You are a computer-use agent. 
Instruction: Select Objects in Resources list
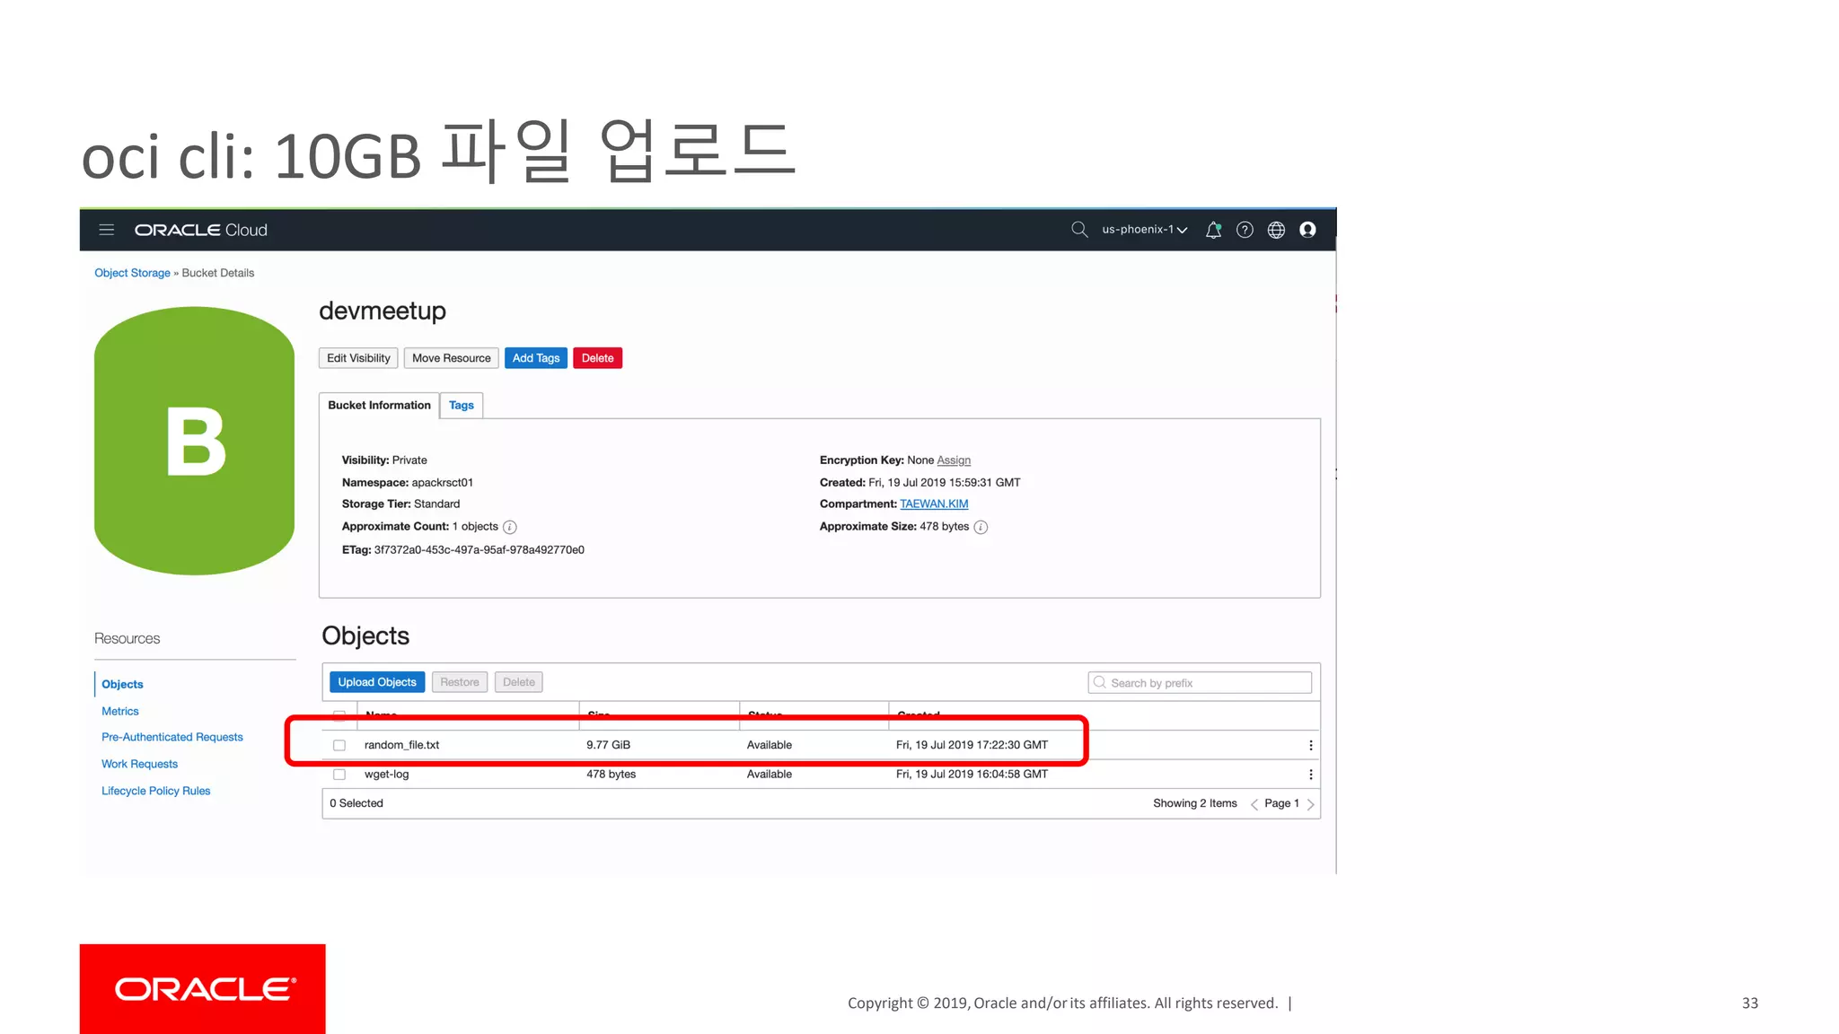(x=122, y=684)
